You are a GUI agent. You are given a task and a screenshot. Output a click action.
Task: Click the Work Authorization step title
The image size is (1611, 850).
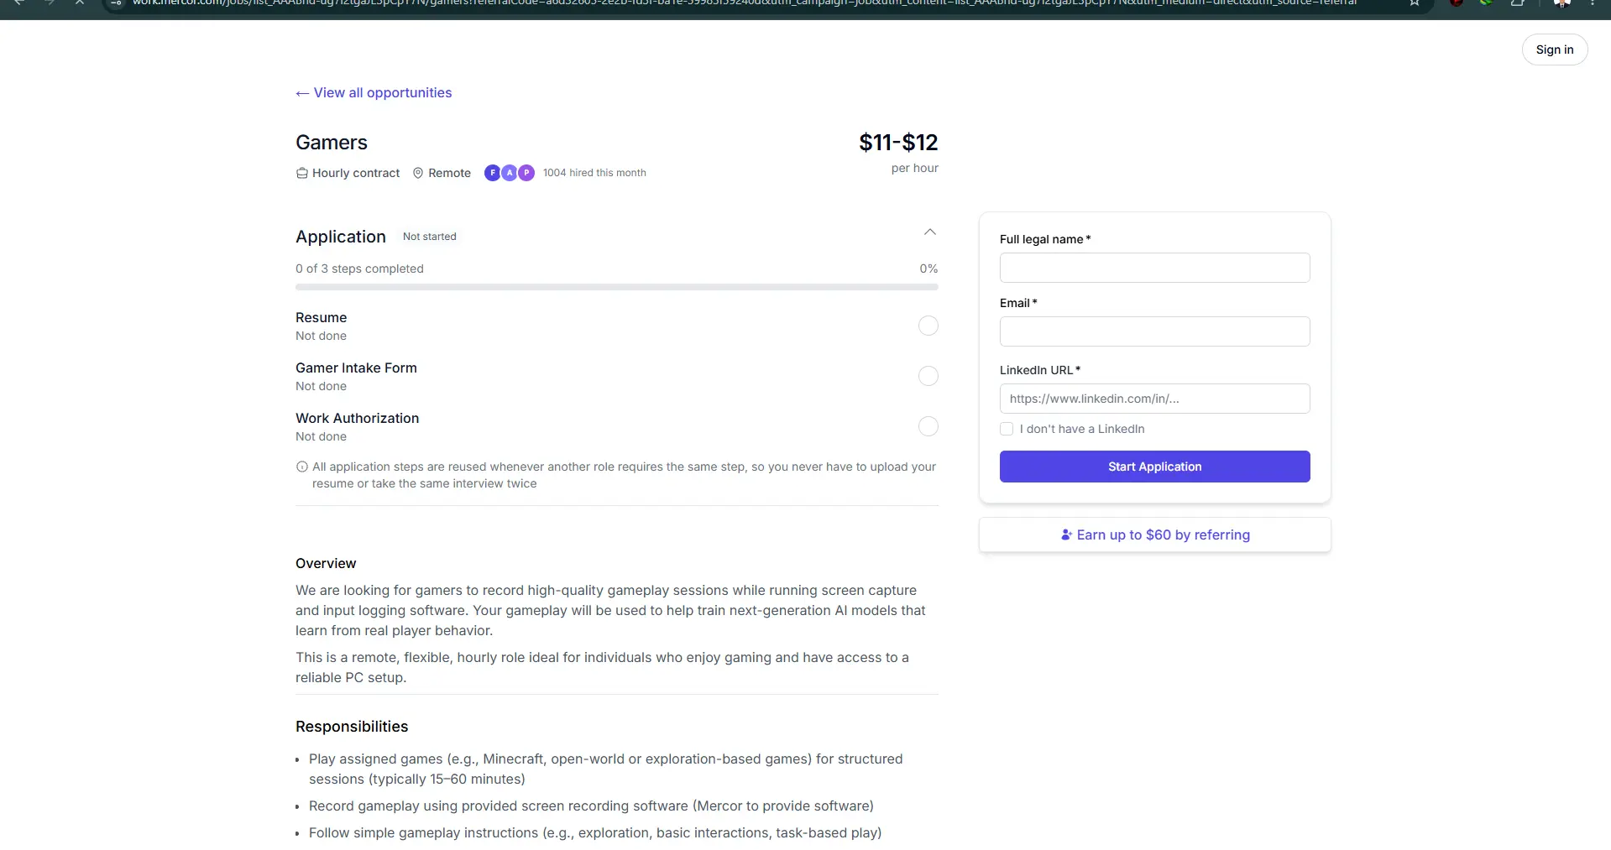point(357,418)
